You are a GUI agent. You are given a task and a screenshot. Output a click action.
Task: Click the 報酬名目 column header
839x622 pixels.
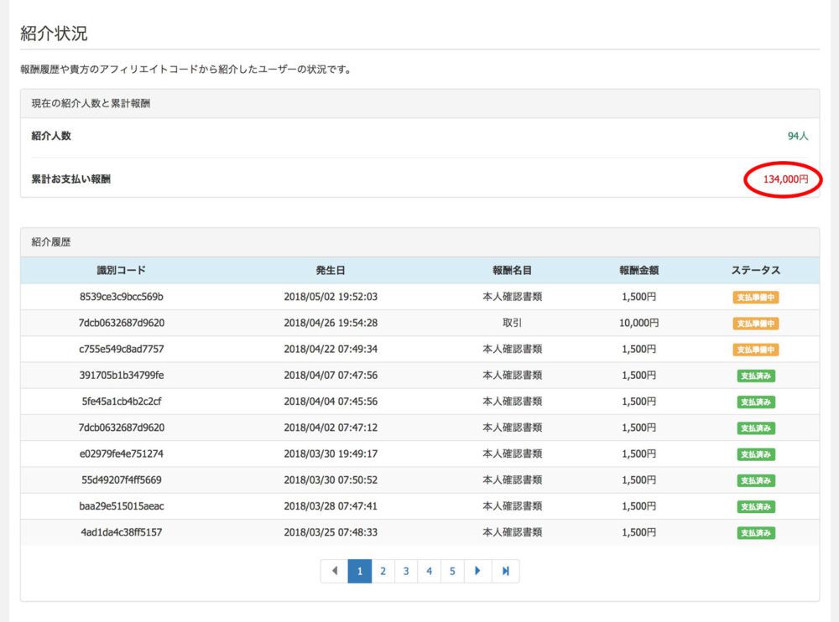pyautogui.click(x=512, y=270)
